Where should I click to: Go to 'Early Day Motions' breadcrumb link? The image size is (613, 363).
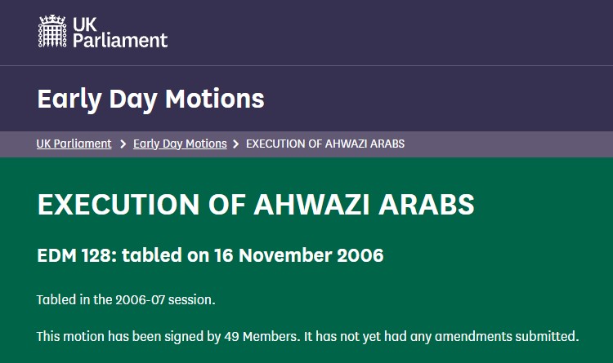tap(180, 144)
